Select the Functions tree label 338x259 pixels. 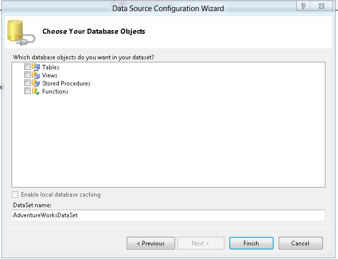tap(55, 92)
